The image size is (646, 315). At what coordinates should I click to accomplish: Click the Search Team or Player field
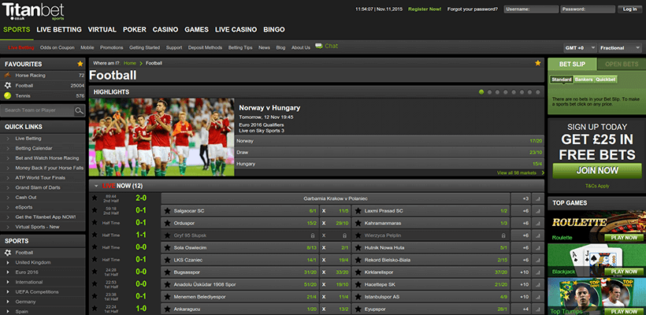(x=38, y=110)
